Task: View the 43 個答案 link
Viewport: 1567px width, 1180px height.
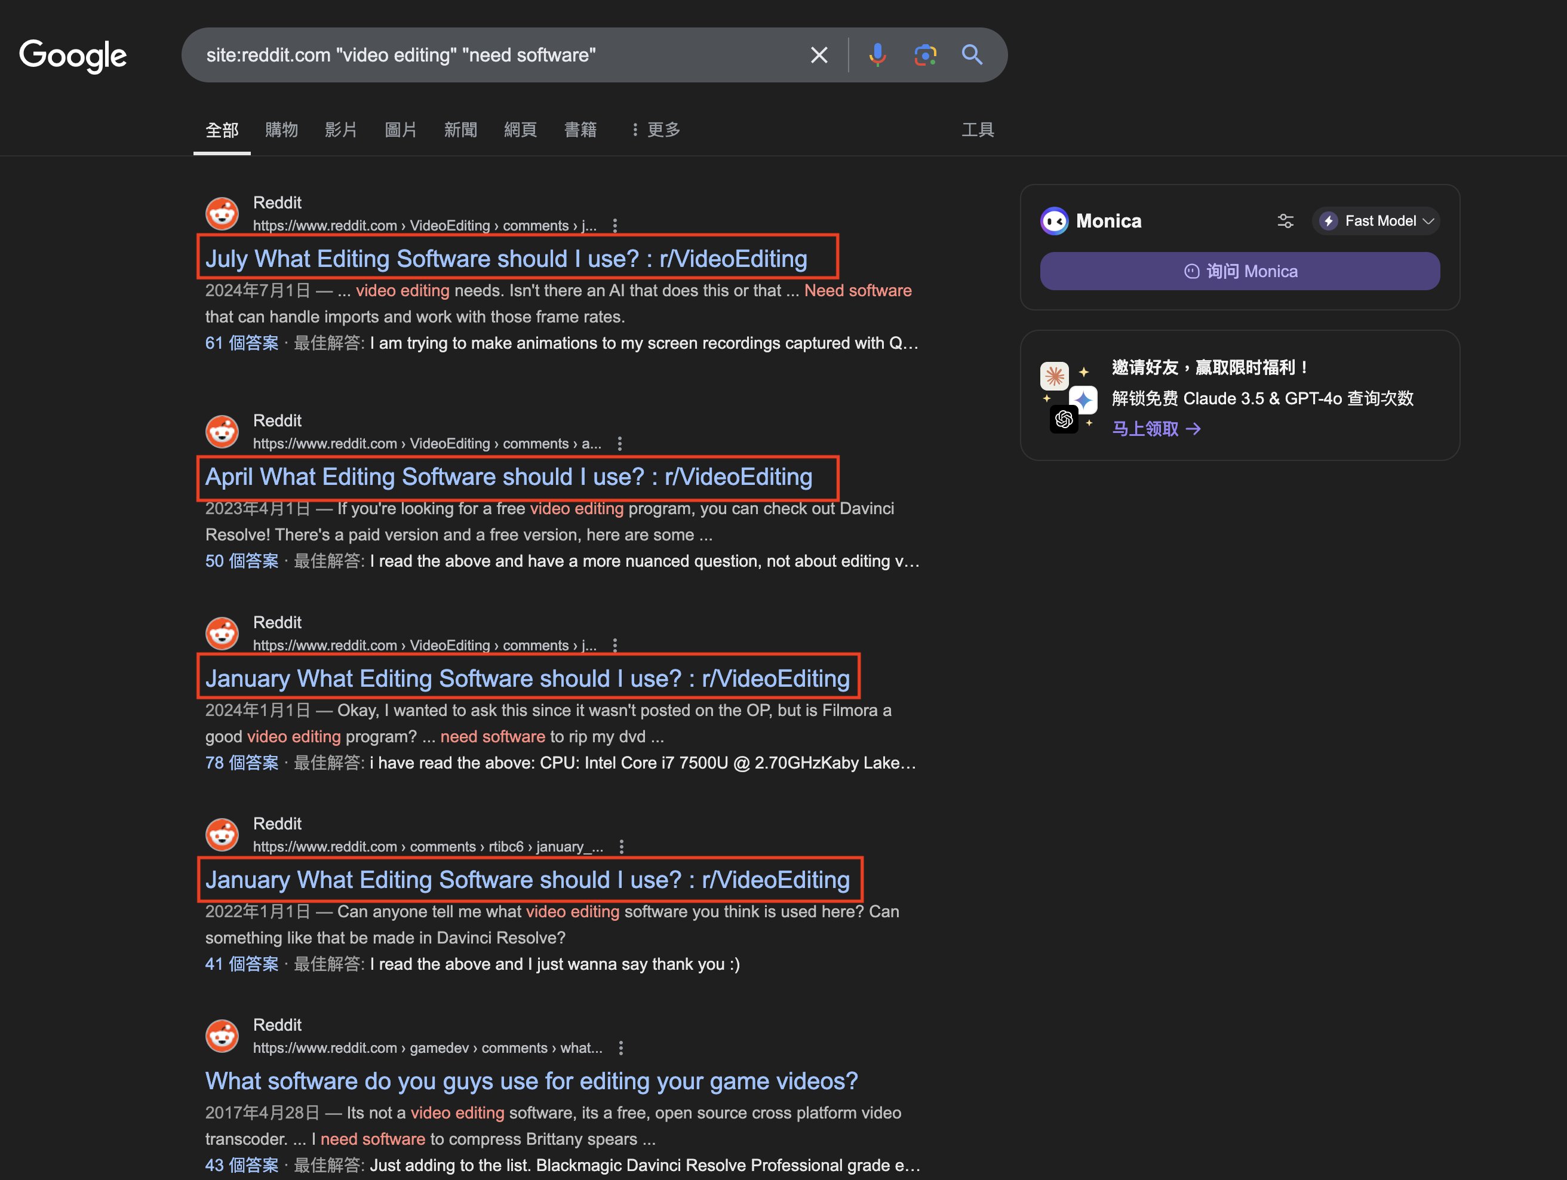Action: click(x=242, y=1165)
